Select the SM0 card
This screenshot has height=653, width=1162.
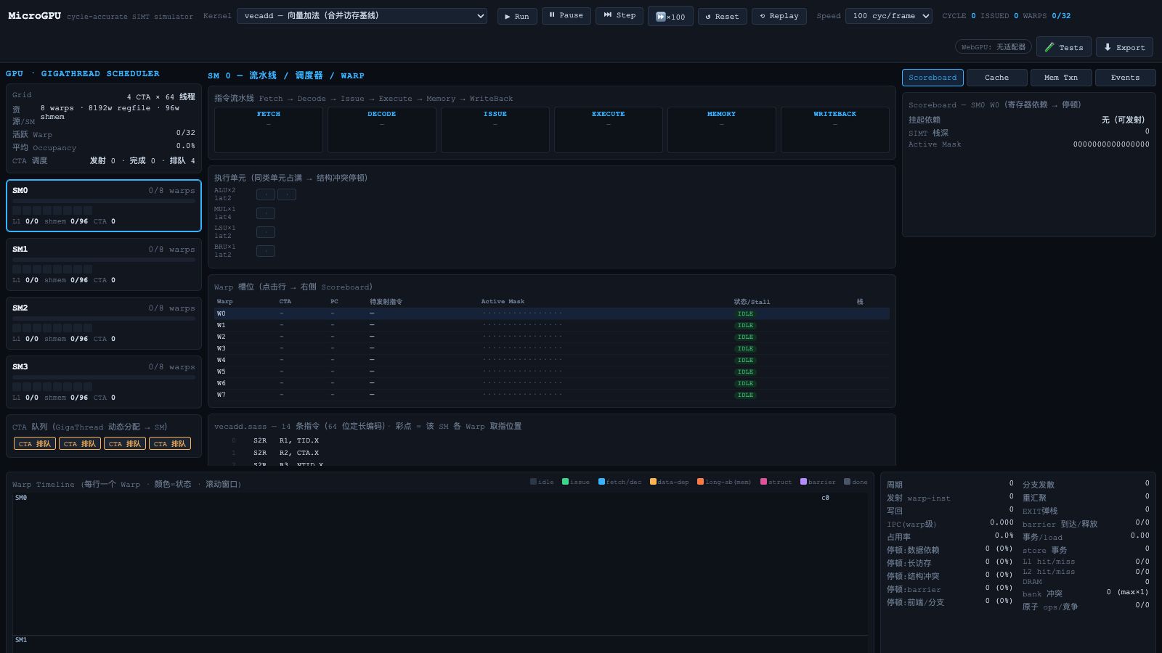(104, 206)
